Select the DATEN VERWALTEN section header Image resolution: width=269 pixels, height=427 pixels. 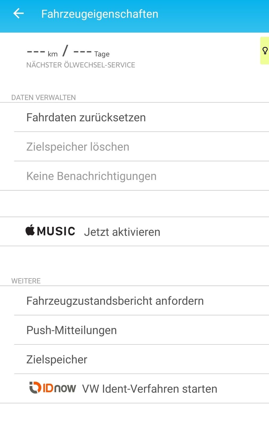click(x=43, y=97)
